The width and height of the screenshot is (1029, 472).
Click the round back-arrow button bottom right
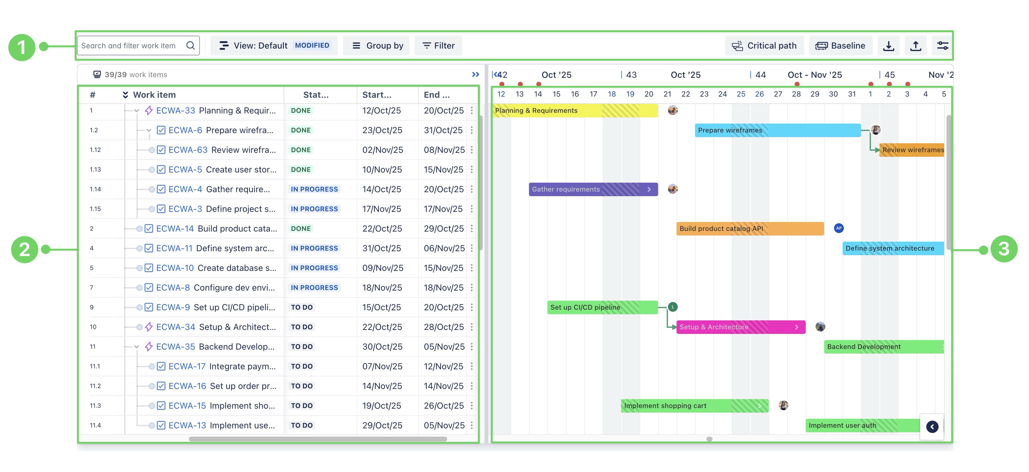coord(932,426)
